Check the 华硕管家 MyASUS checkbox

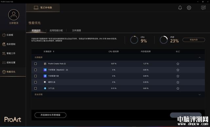(x=35, y=70)
